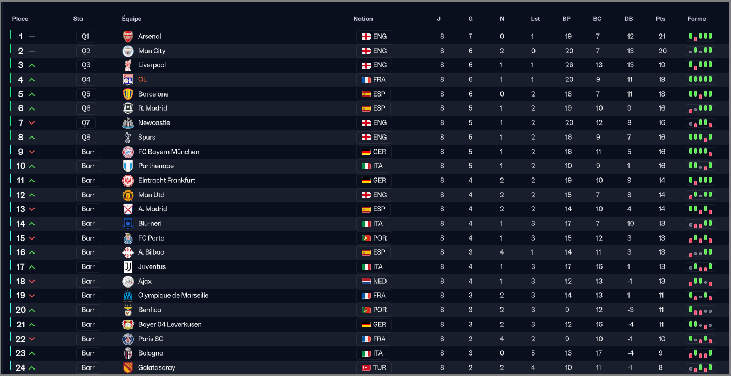Click the Olympique de Marseille crest

point(128,296)
